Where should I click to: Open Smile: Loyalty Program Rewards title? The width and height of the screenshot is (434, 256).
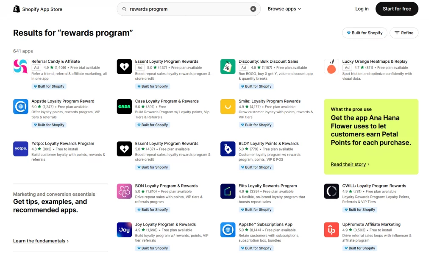click(270, 101)
